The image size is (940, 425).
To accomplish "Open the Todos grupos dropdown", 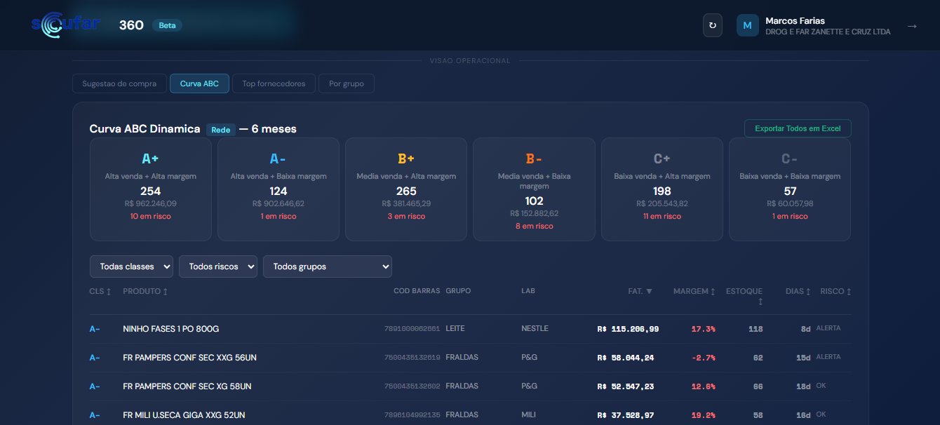I will pyautogui.click(x=328, y=267).
